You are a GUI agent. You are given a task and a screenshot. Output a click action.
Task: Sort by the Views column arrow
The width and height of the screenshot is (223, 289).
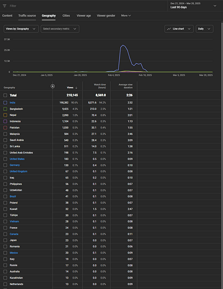pyautogui.click(x=76, y=88)
